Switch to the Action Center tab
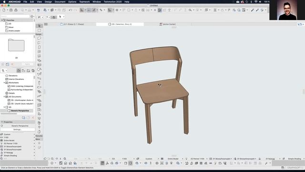The height and width of the screenshot is (172, 305). [168, 24]
